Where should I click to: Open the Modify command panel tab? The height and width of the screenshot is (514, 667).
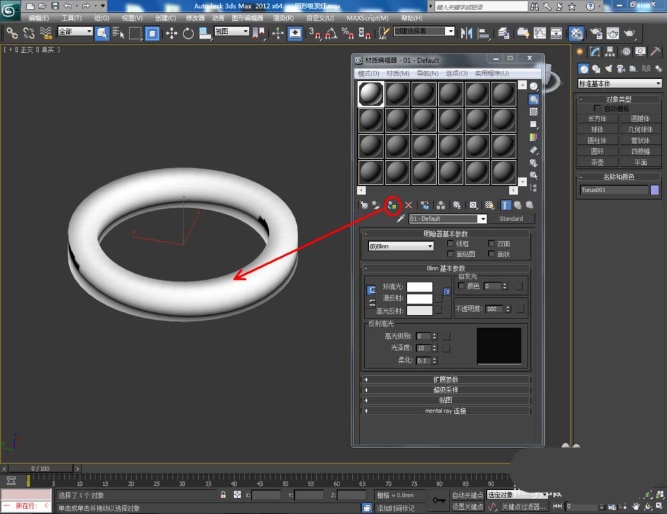tap(595, 52)
